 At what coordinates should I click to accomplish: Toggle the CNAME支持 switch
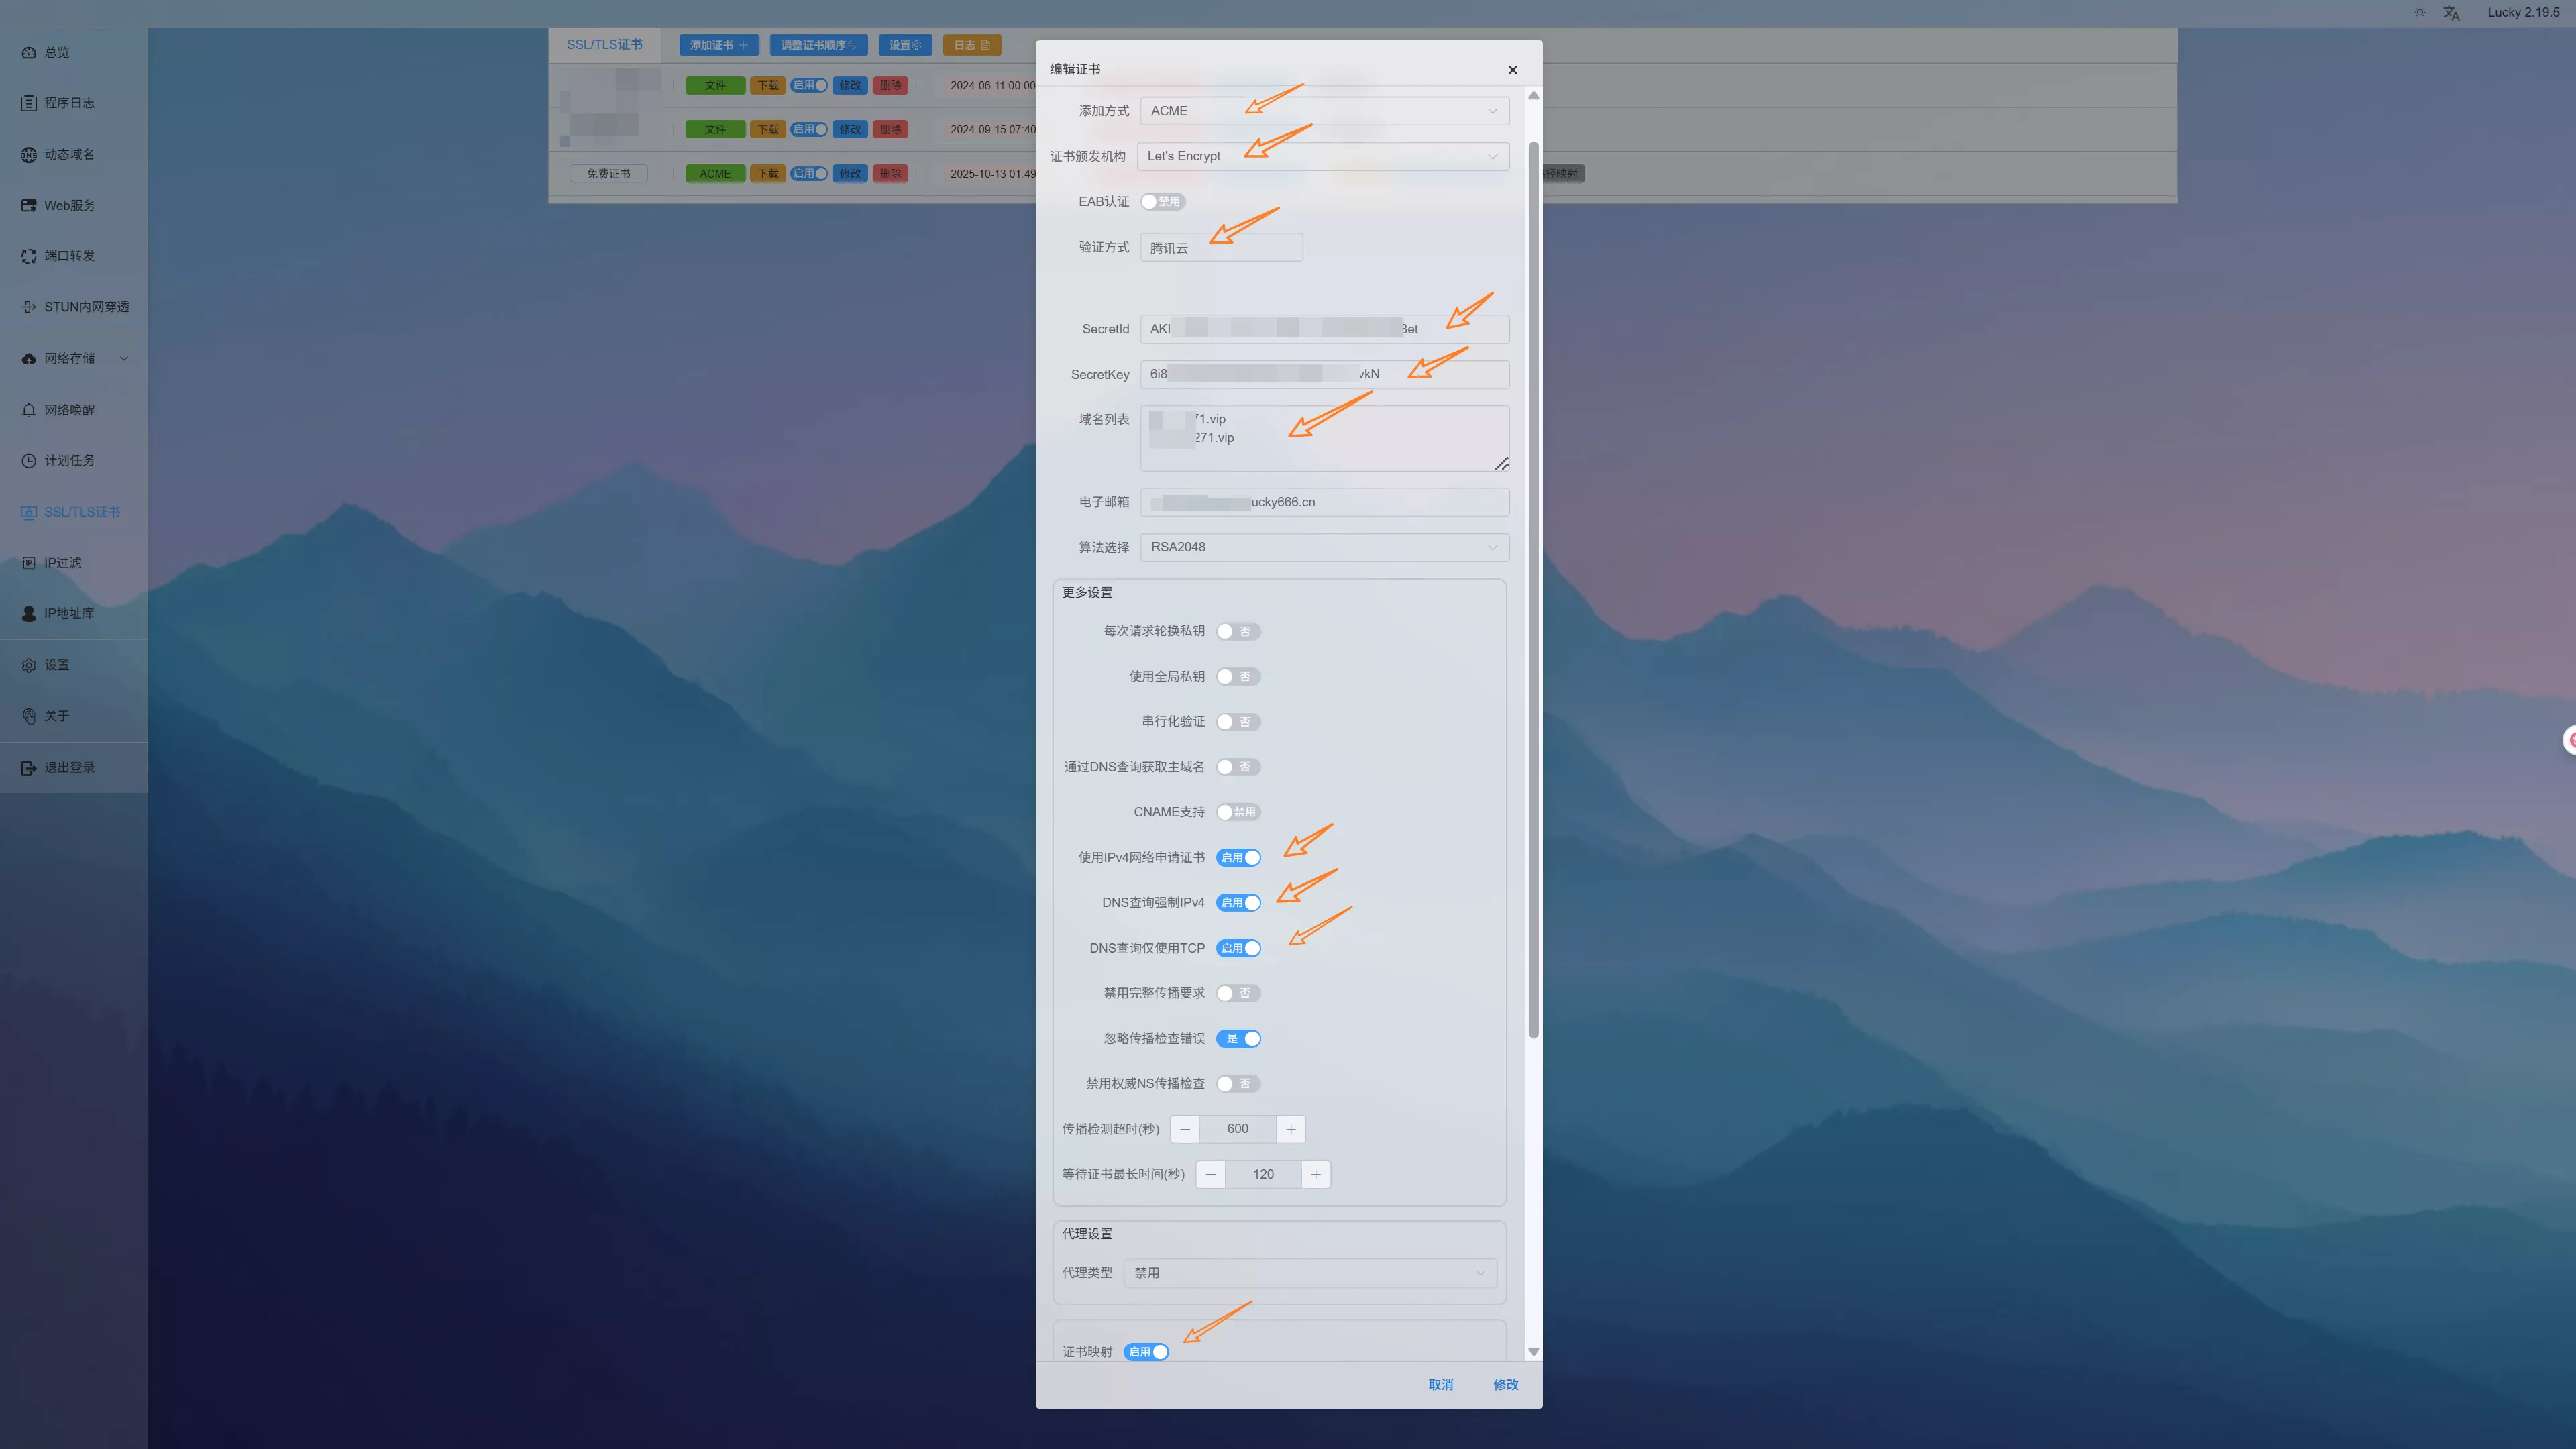point(1238,812)
